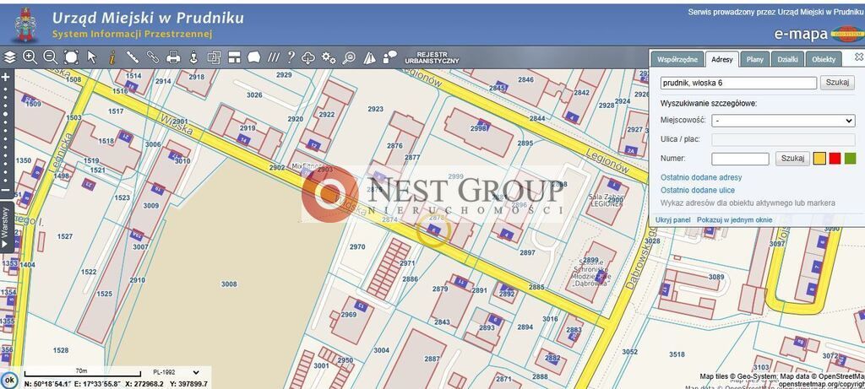Click the address search field with 'prudnik, włoska 6'

tap(738, 83)
